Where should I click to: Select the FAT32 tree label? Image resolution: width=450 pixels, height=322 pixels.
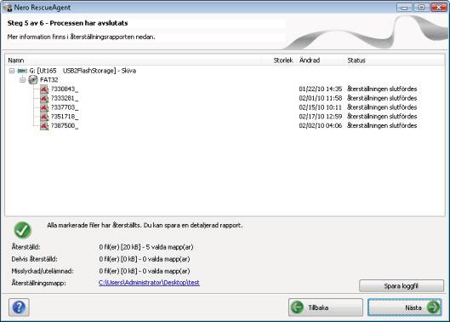pos(49,80)
